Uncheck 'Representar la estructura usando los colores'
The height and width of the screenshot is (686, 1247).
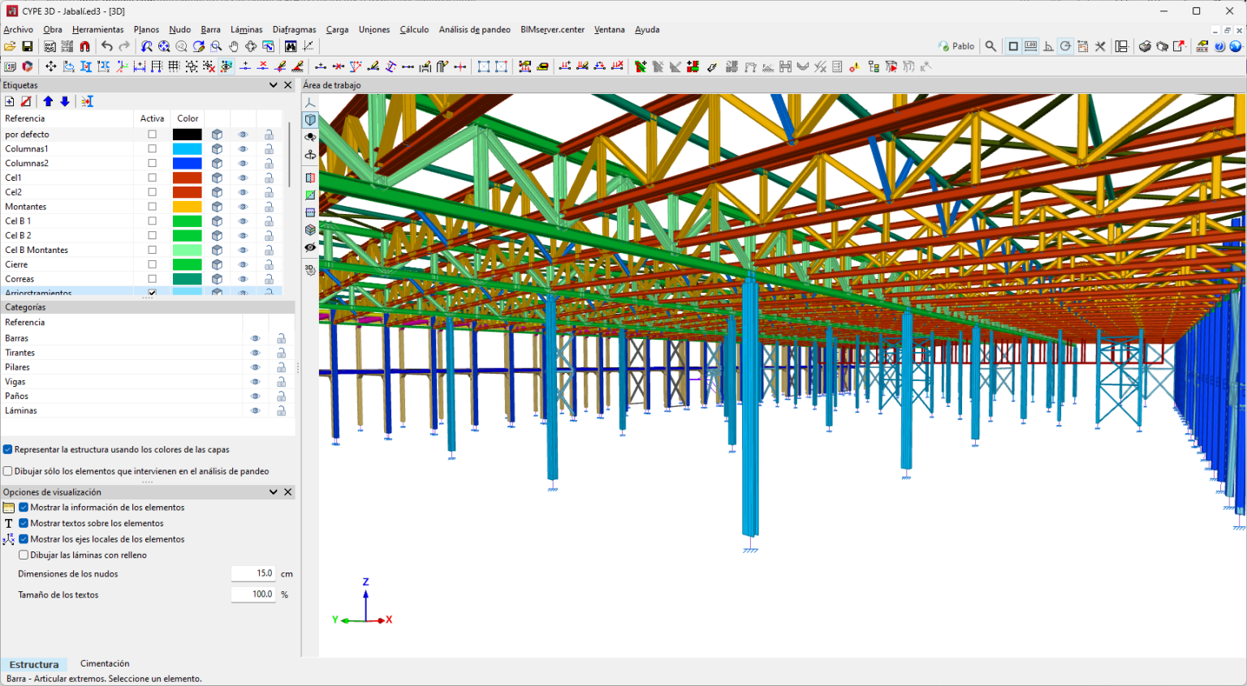[8, 449]
